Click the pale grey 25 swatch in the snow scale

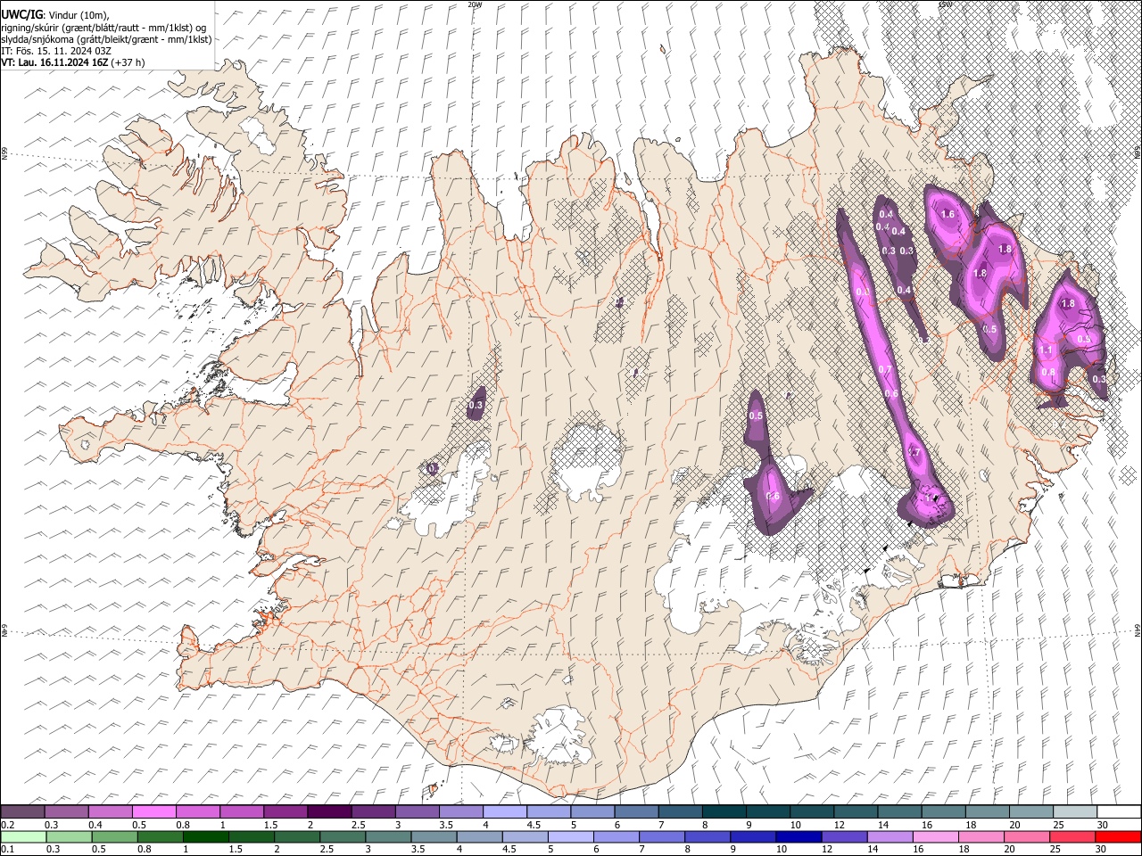point(1074,811)
